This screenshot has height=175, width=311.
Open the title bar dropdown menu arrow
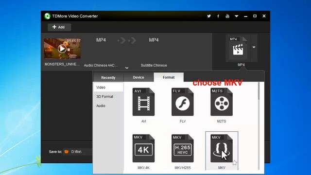[x=237, y=16]
